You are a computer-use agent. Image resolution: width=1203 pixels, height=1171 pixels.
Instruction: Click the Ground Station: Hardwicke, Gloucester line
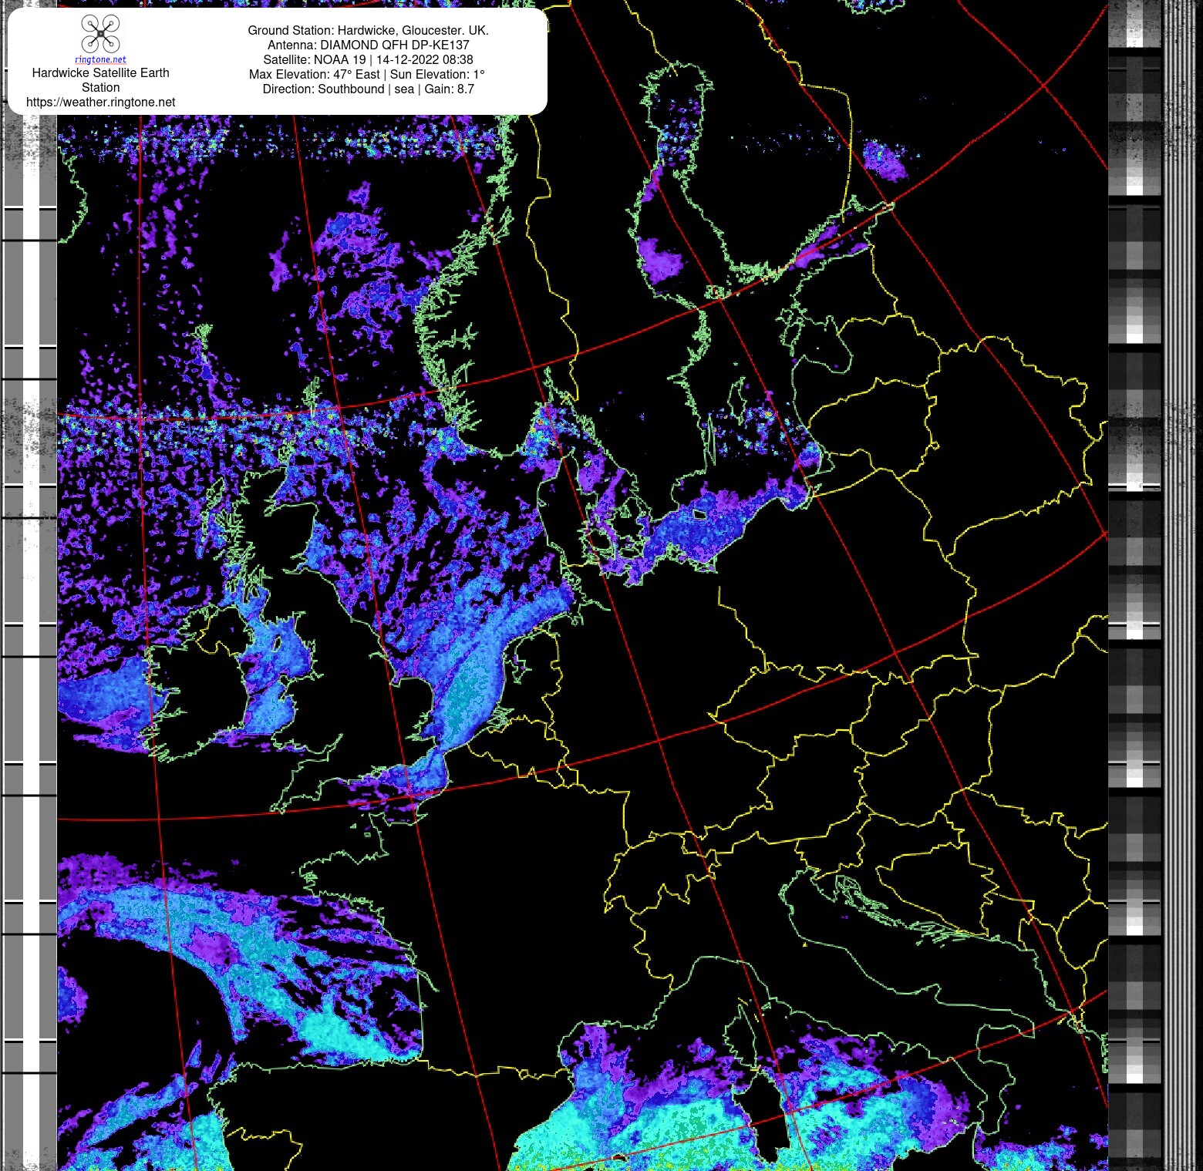point(368,30)
